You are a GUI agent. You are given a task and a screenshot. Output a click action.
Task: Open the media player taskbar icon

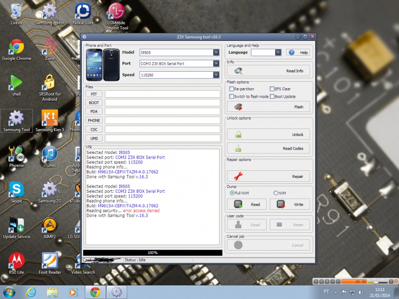click(73, 292)
